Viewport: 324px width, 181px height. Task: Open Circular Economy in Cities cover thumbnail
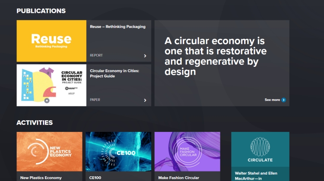(x=51, y=85)
